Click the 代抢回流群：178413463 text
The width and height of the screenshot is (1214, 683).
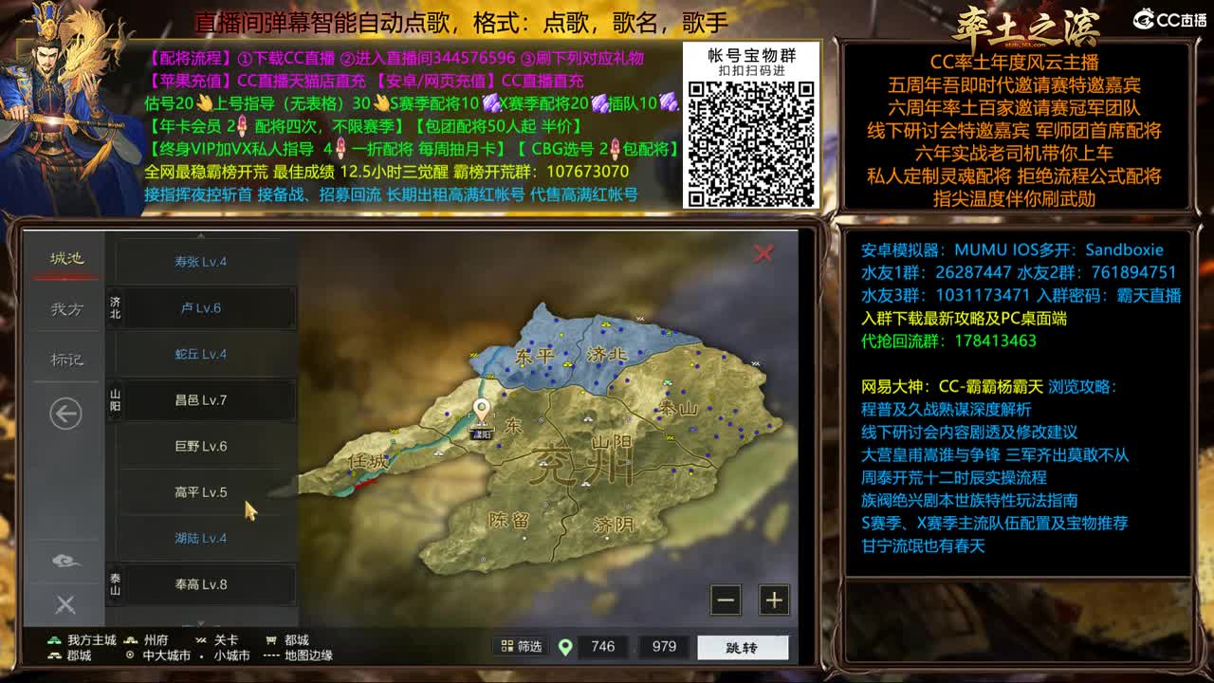click(948, 341)
